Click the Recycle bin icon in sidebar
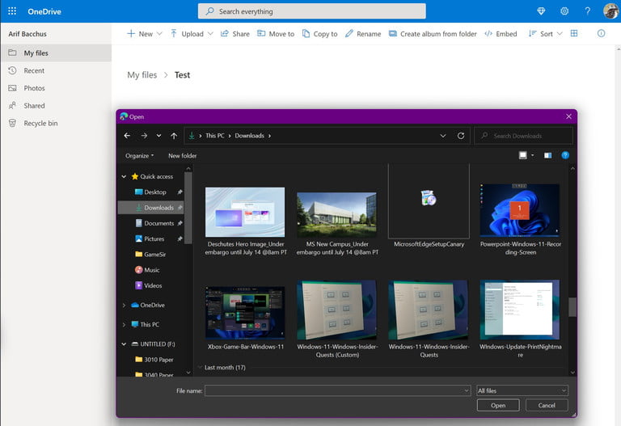Viewport: 621px width, 426px height. click(13, 123)
